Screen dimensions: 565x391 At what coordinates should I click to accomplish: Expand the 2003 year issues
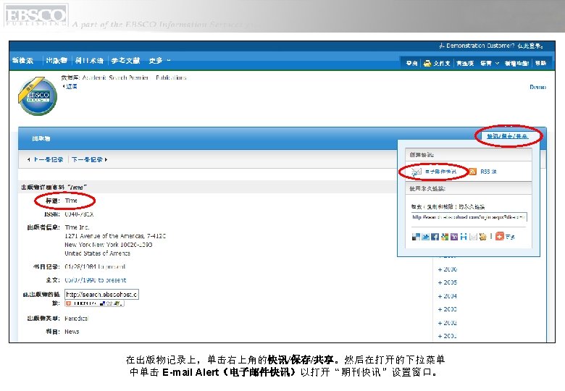pyautogui.click(x=448, y=309)
